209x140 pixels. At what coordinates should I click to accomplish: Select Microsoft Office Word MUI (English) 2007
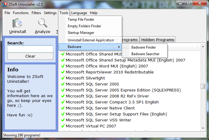tap(107, 66)
